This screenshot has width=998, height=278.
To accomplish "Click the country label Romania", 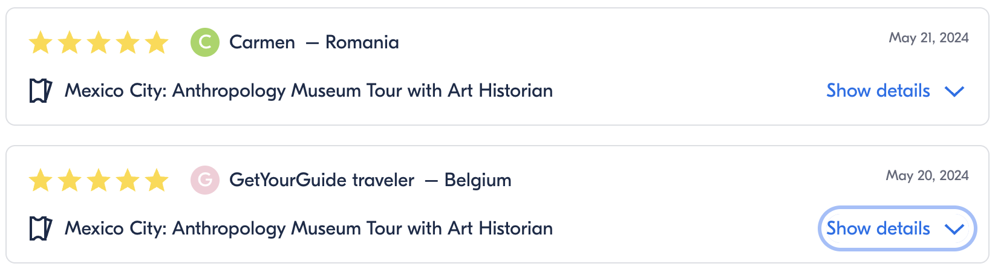I will (362, 42).
